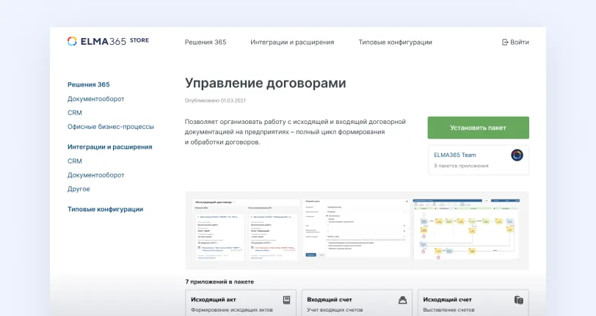Click the 9 пакетов приложения text

click(x=461, y=166)
